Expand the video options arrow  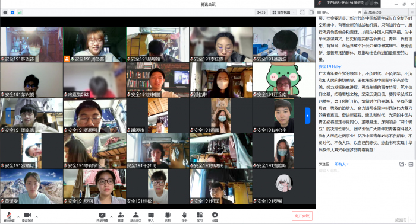click(37, 217)
